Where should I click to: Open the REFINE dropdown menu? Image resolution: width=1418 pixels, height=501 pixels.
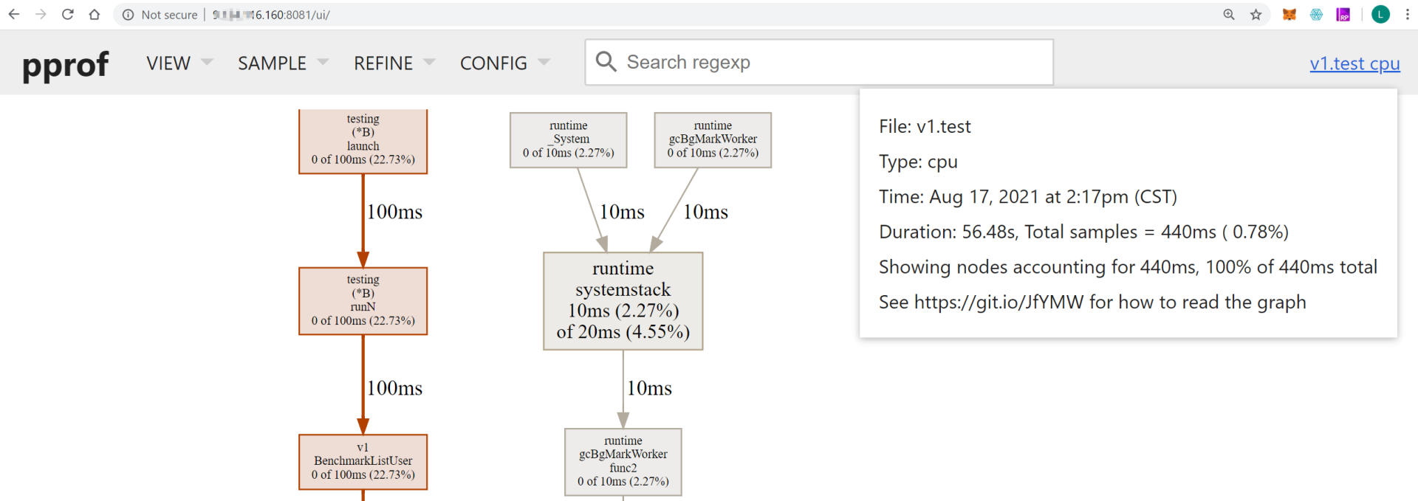coord(394,63)
